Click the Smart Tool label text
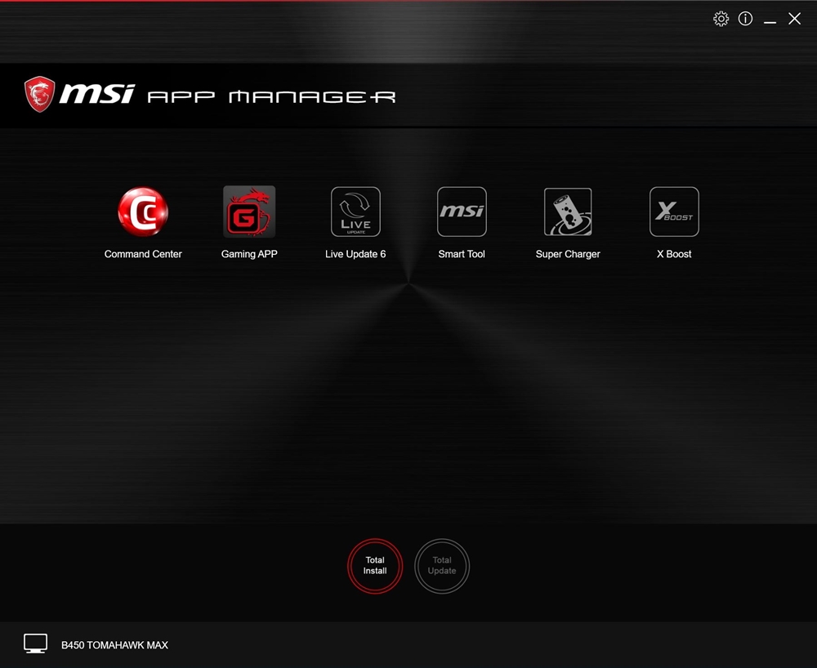 (x=462, y=254)
